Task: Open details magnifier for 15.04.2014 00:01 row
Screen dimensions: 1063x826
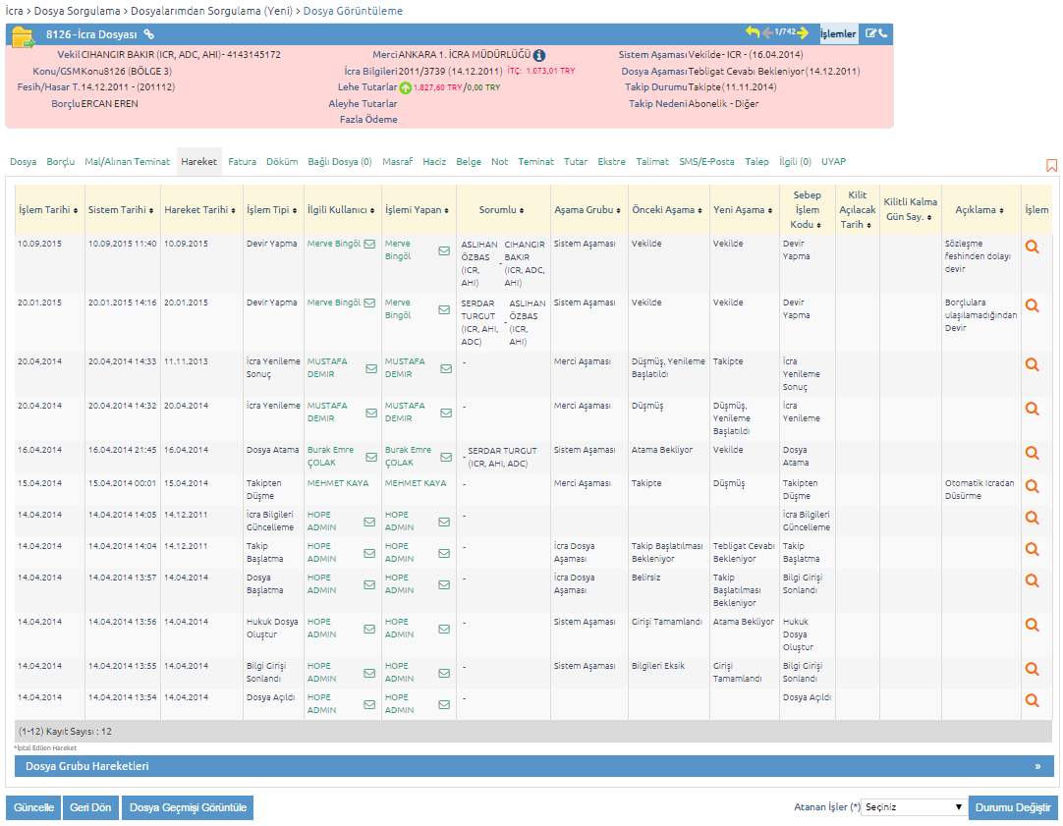Action: tap(1032, 486)
